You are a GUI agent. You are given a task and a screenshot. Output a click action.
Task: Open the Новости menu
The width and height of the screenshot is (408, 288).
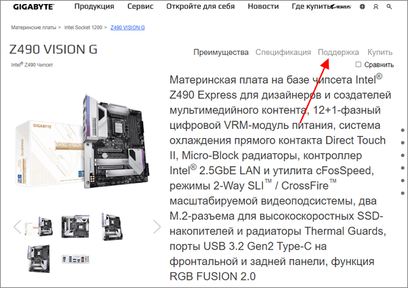[263, 6]
